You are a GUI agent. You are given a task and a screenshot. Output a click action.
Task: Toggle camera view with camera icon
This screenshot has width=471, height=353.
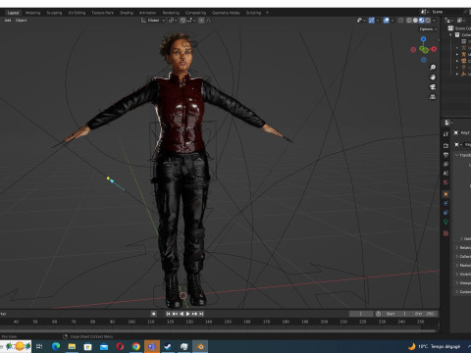coord(433,87)
